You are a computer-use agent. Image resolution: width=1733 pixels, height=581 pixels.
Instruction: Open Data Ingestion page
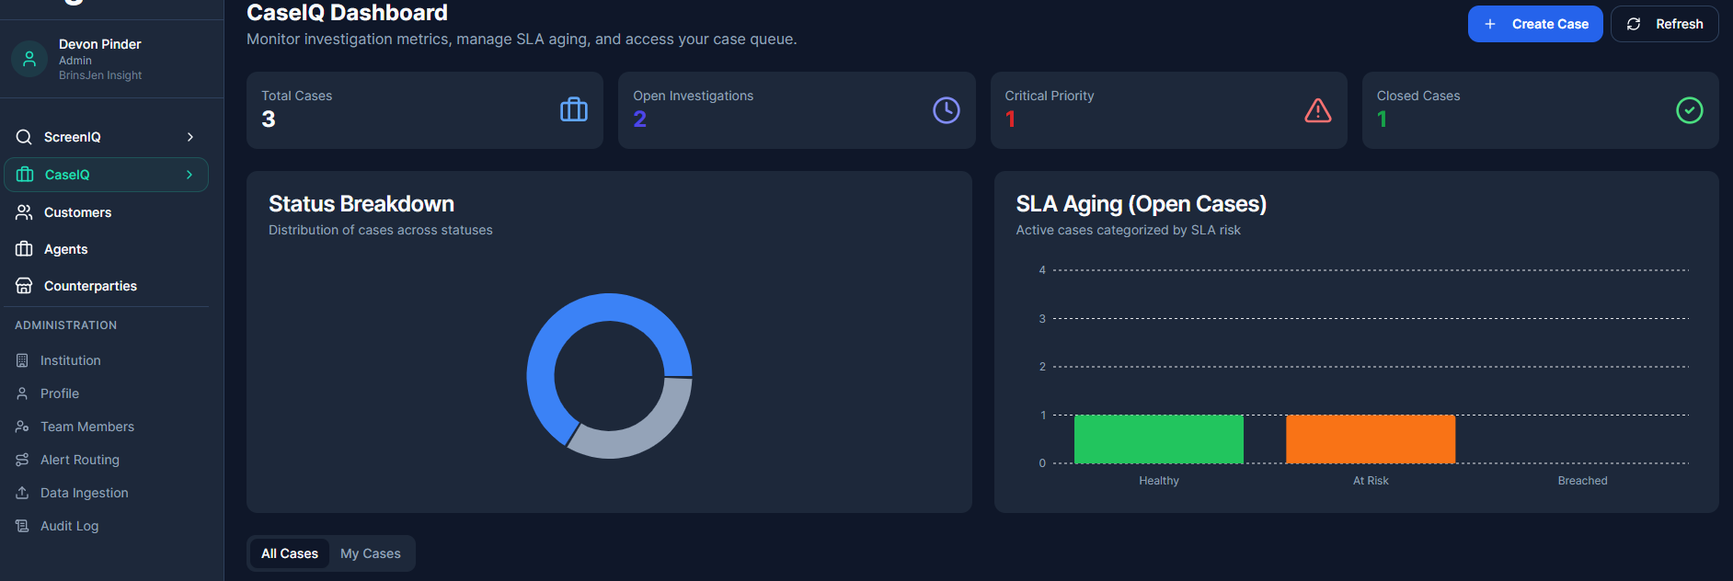click(106, 493)
